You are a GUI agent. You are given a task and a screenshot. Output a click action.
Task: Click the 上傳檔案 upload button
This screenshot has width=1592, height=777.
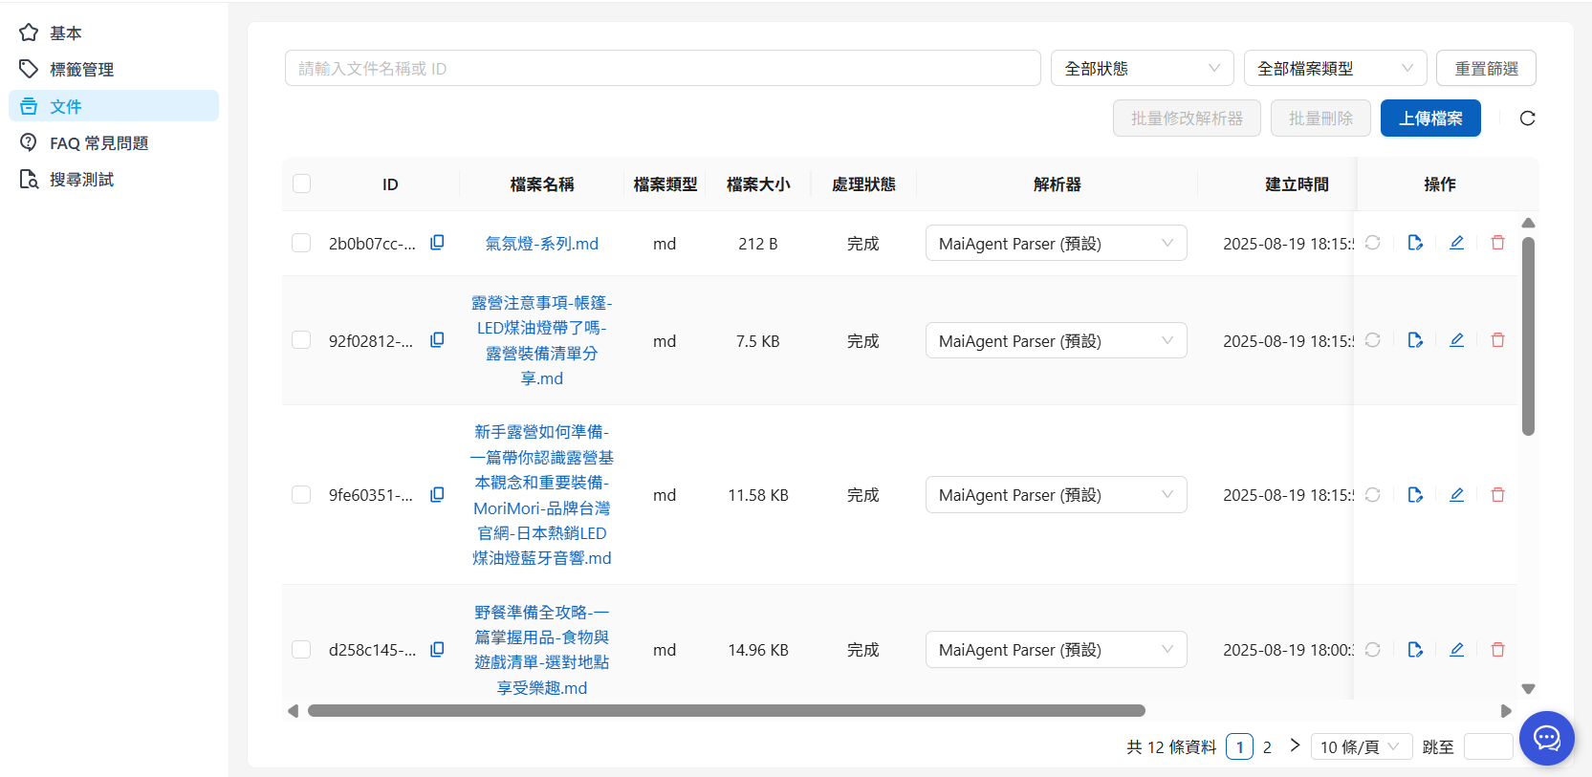[x=1429, y=119]
